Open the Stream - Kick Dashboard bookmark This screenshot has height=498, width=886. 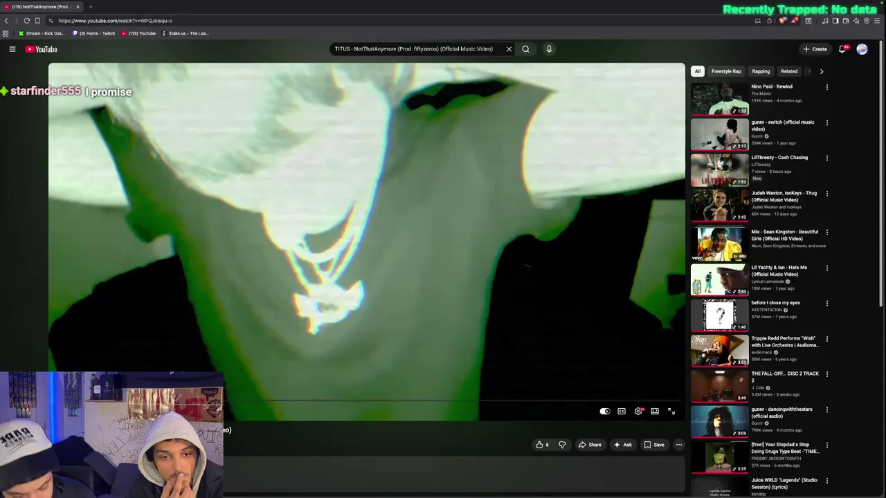[42, 33]
